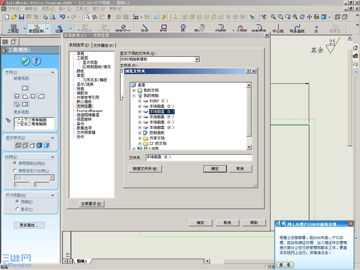Expand the WINXP (C:) drive node

140,101
